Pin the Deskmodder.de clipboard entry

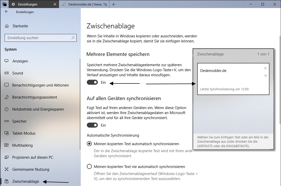[265, 75]
